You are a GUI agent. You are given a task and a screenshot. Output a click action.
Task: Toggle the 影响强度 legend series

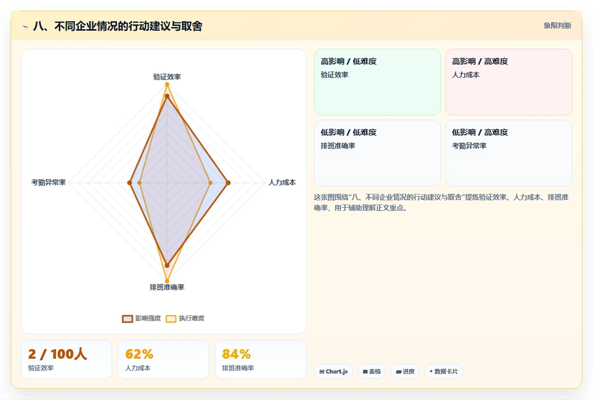coord(141,318)
